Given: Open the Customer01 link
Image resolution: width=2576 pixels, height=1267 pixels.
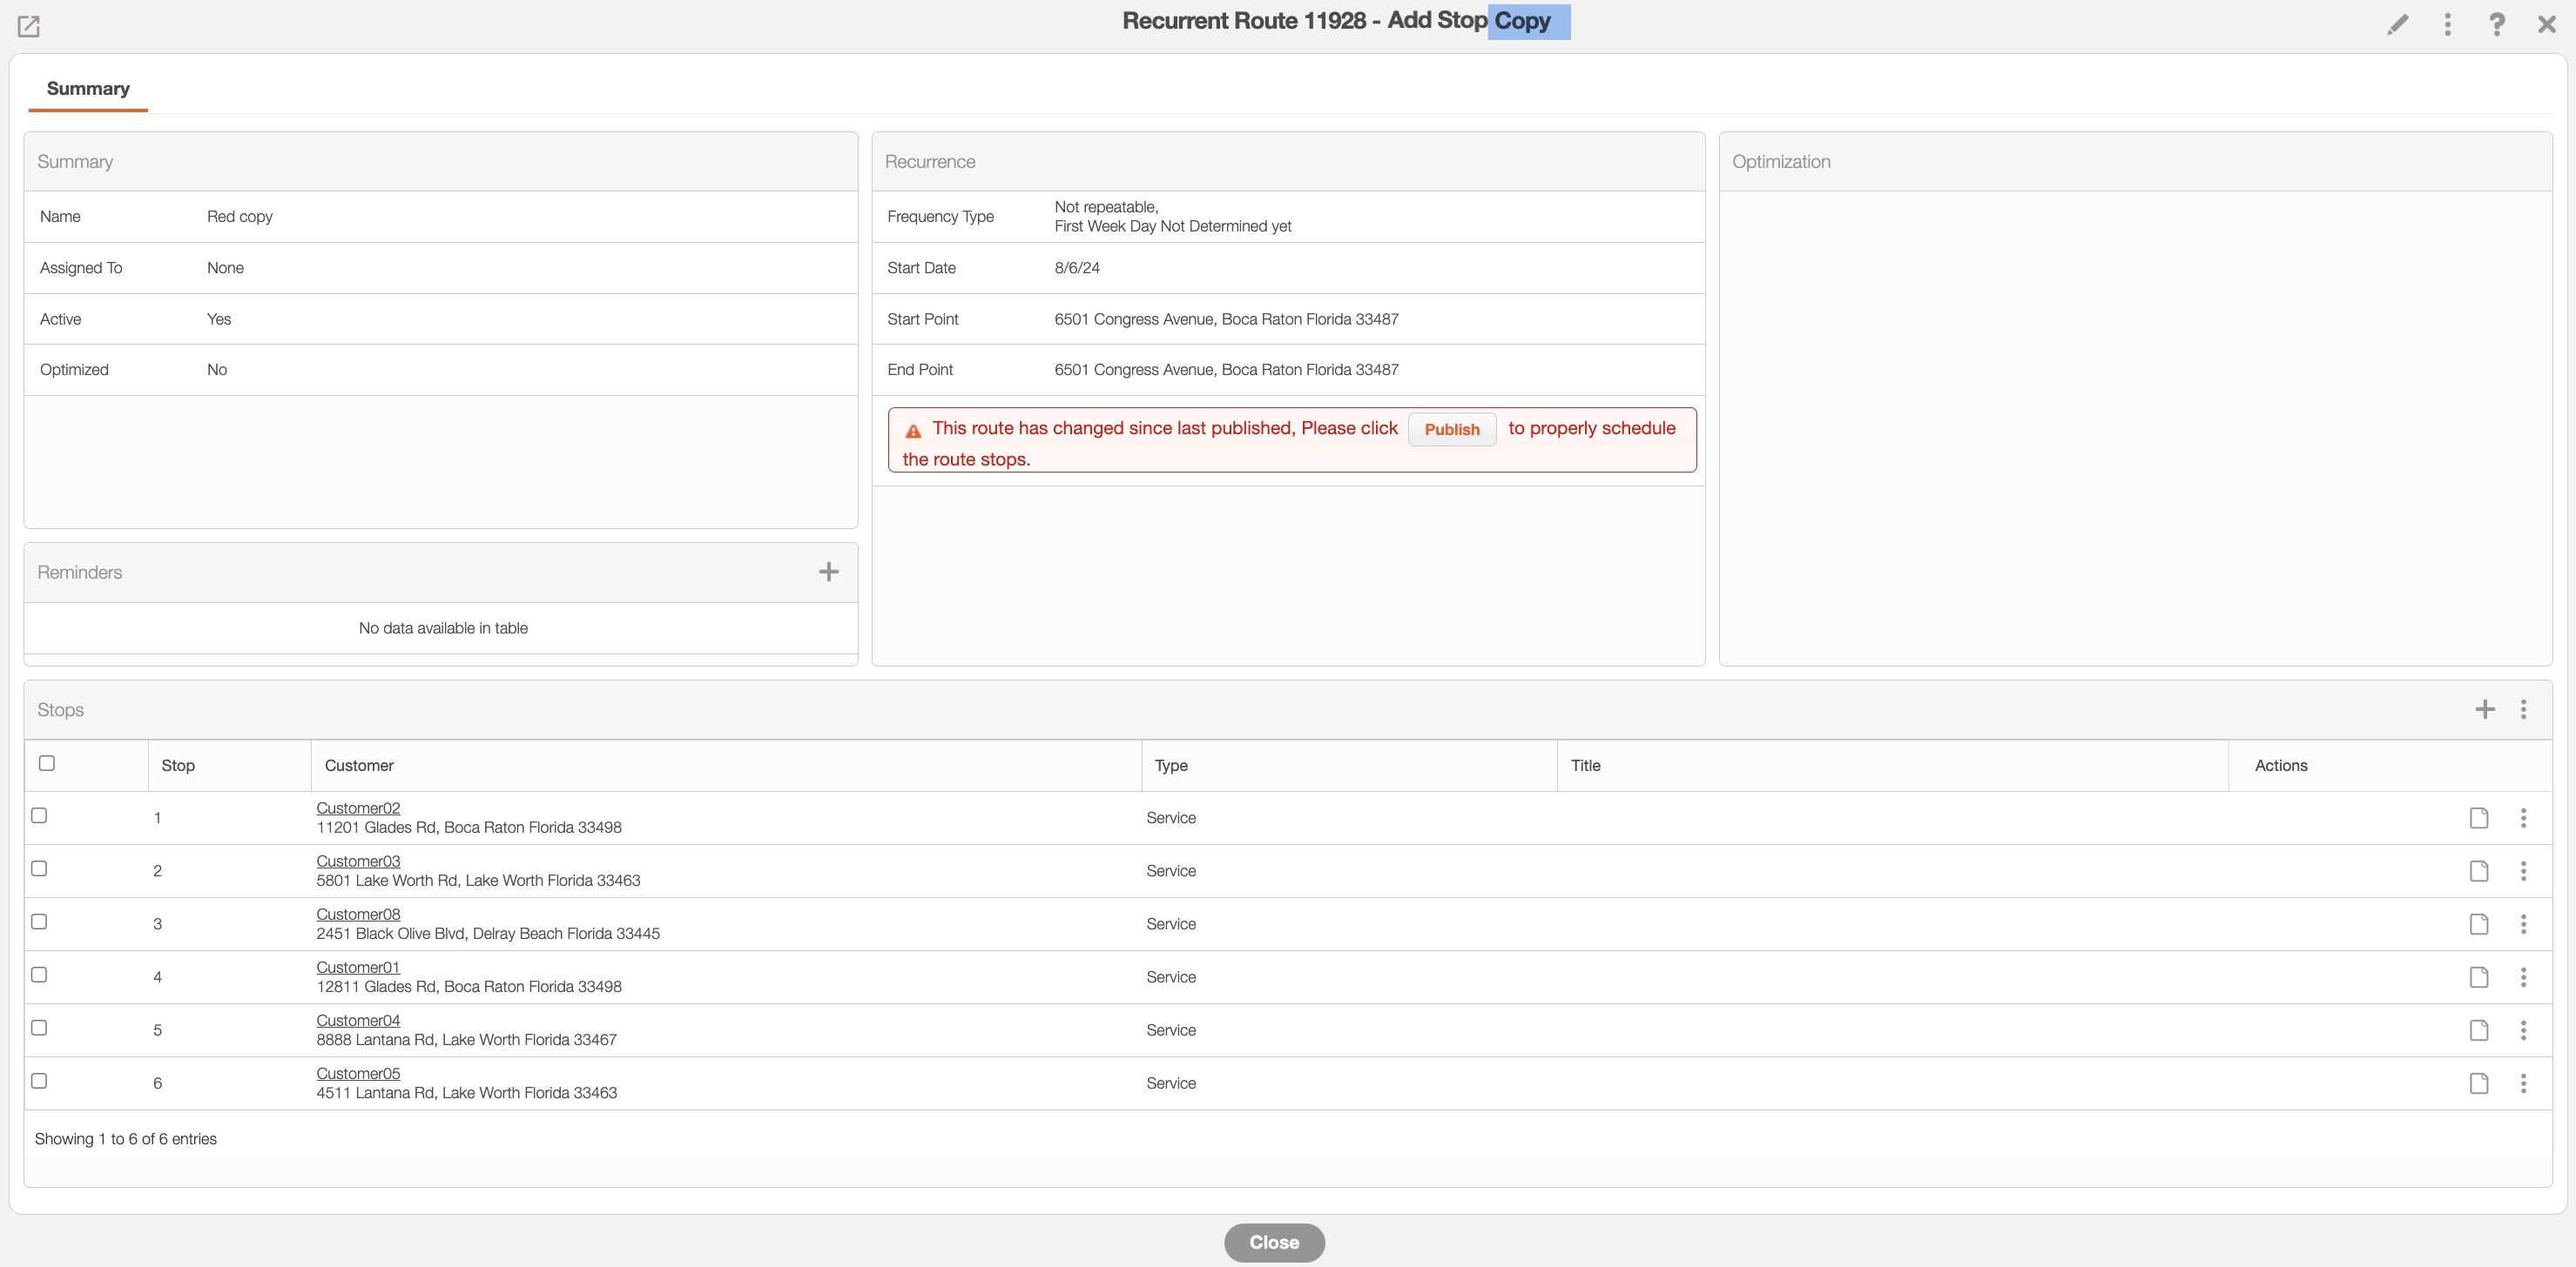Looking at the screenshot, I should point(358,968).
